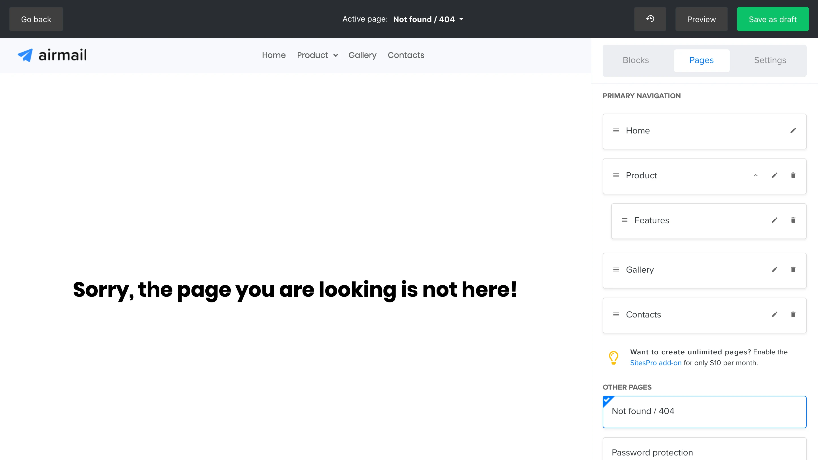Grab the drag handle on Gallery row
818x460 pixels.
616,269
